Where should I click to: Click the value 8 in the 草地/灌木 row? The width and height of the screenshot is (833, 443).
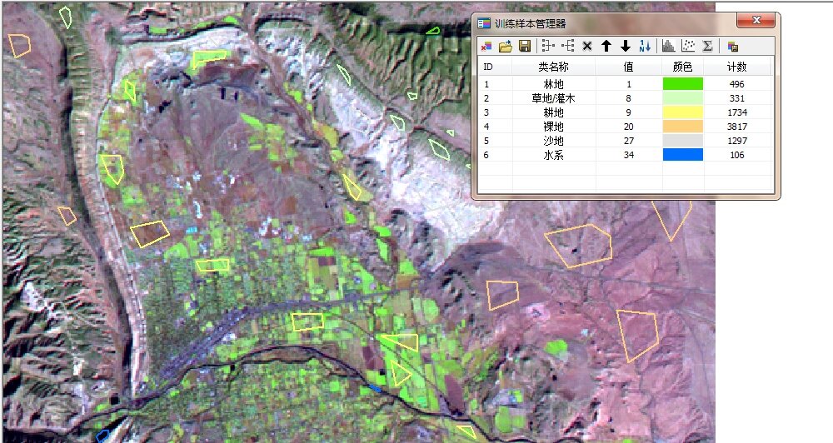(628, 98)
